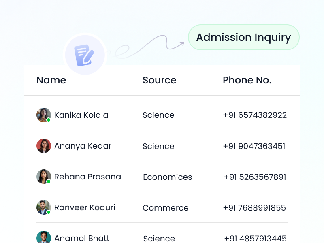Viewport: 324px width, 243px height.
Task: Click the notepad document icon
Action: pos(85,54)
